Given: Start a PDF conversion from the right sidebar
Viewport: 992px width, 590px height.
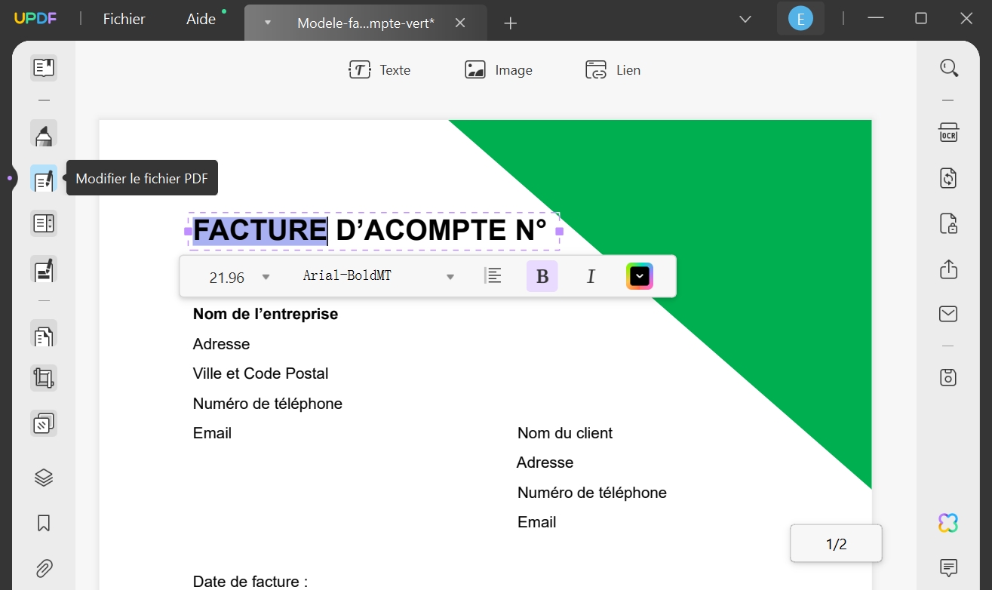Looking at the screenshot, I should click(947, 178).
